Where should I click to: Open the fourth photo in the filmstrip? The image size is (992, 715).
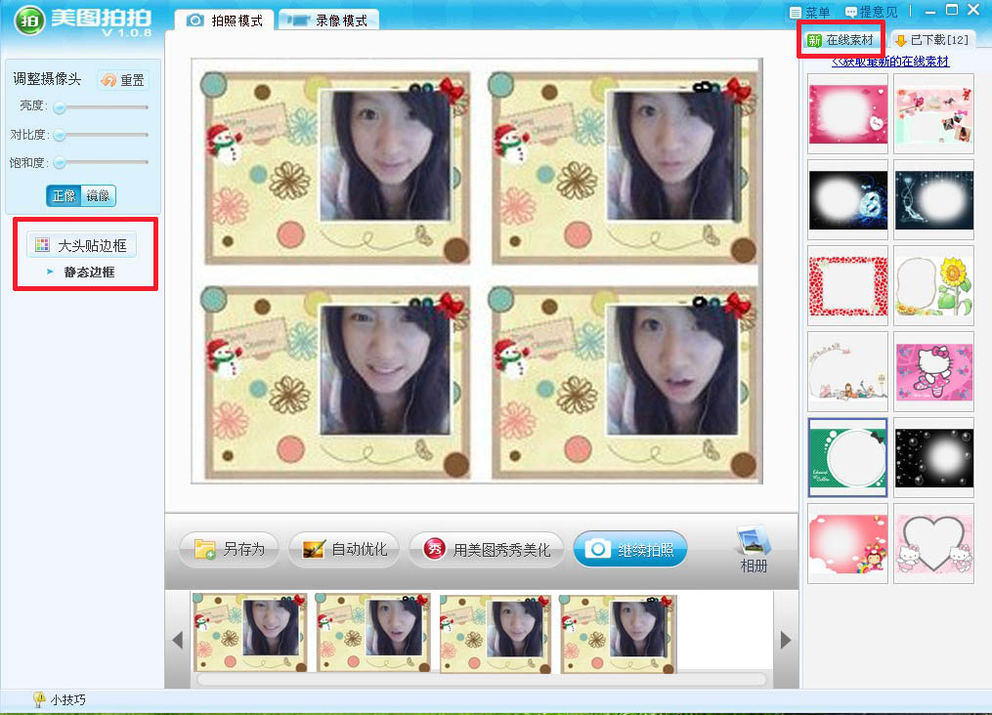tap(618, 634)
